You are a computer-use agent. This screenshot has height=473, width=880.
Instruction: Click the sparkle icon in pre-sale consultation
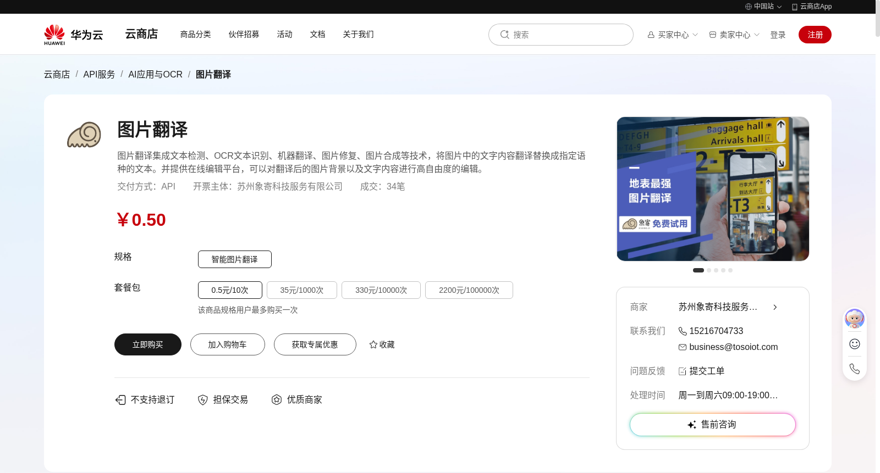(x=692, y=425)
